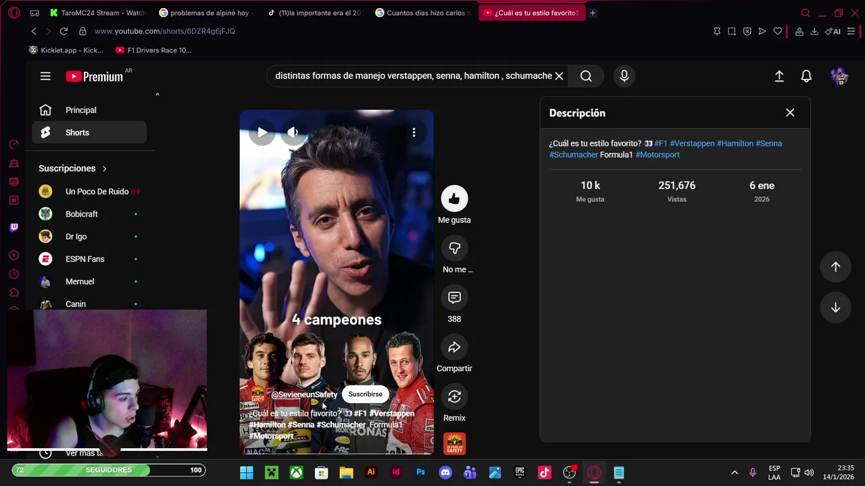The image size is (865, 486).
Task: Expand the Suscripciones section chevron
Action: coord(104,168)
